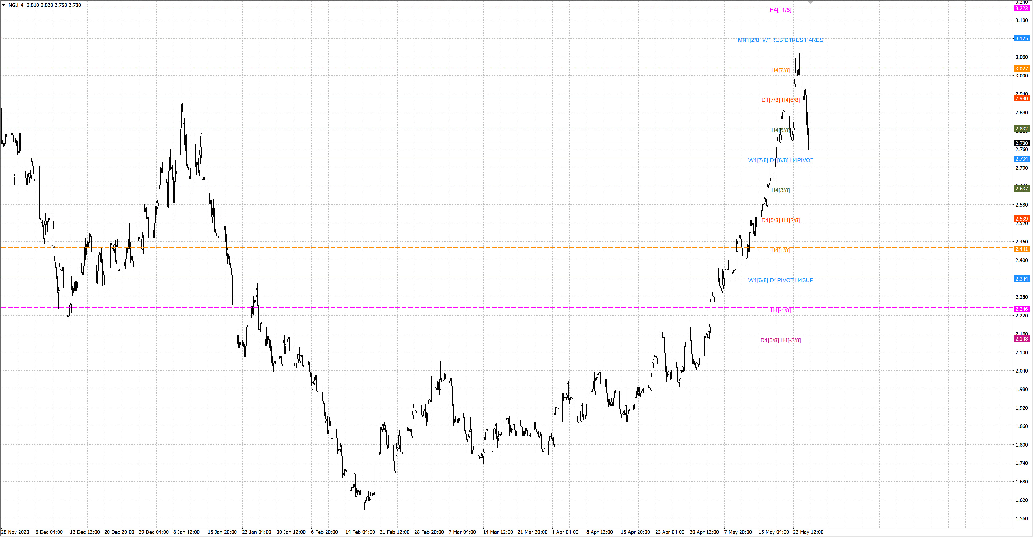This screenshot has height=537, width=1033.
Task: Click the 14 Feb 04:00 date marker
Action: 360,532
